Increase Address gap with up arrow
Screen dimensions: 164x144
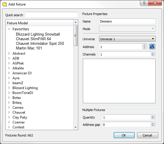(153, 123)
